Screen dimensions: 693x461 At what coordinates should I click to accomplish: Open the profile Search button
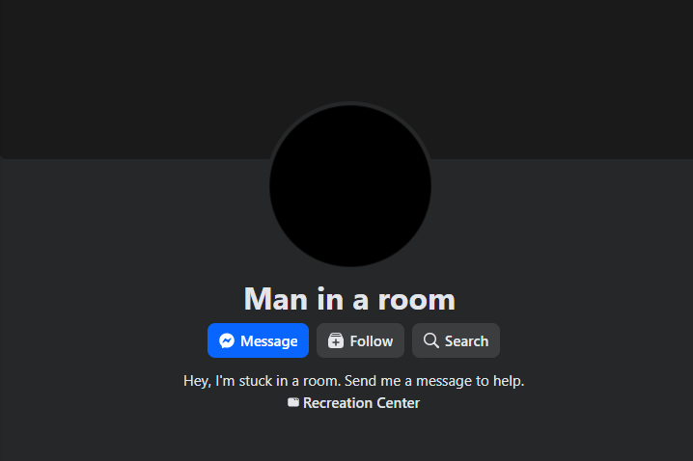coord(456,340)
